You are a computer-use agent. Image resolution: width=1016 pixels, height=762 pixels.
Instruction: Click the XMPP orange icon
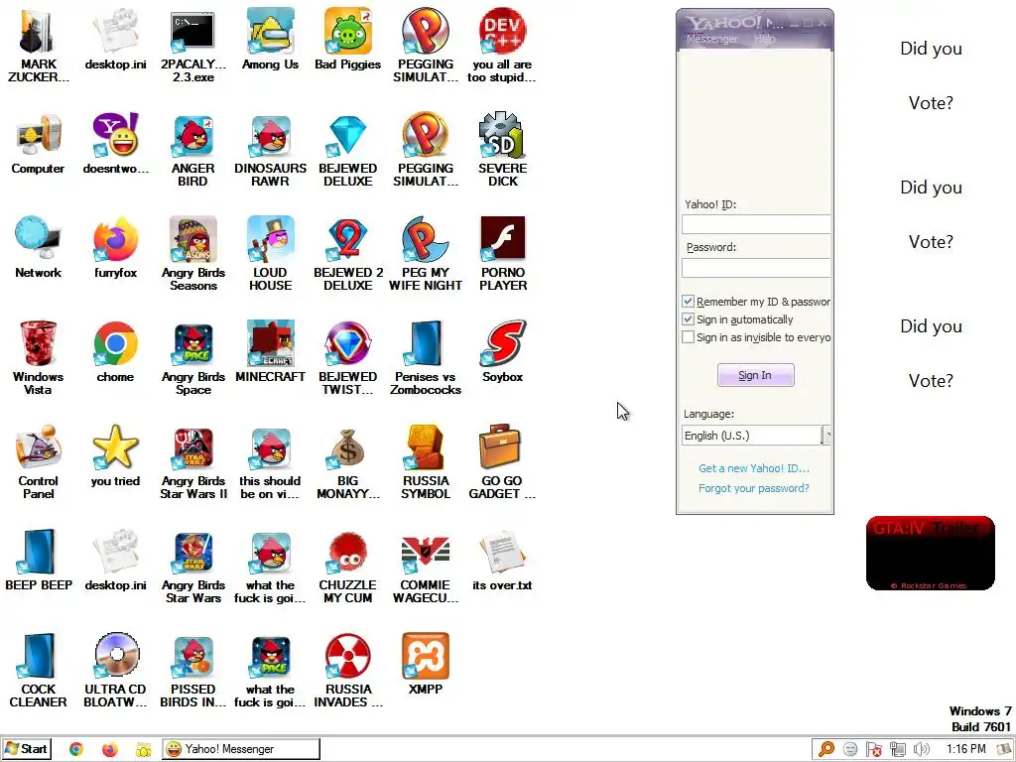pos(426,665)
